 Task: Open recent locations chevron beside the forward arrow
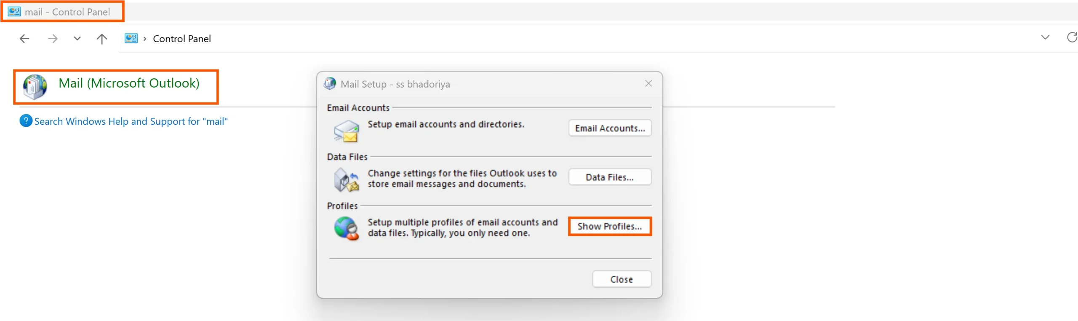pos(77,39)
